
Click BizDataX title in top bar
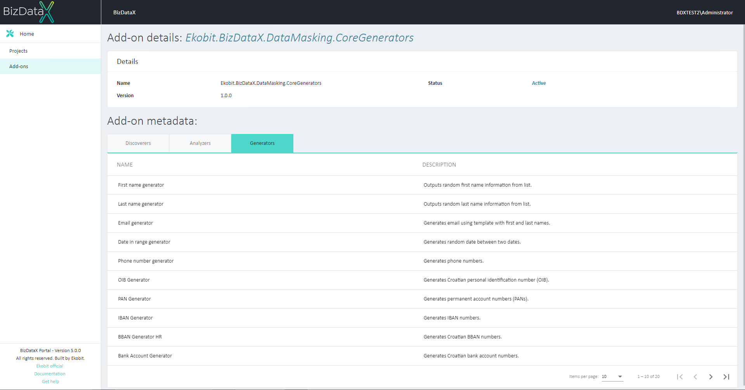tap(124, 12)
